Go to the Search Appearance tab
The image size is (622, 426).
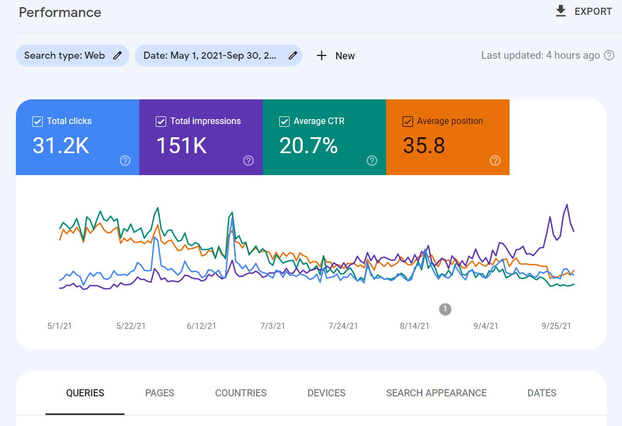pyautogui.click(x=436, y=393)
